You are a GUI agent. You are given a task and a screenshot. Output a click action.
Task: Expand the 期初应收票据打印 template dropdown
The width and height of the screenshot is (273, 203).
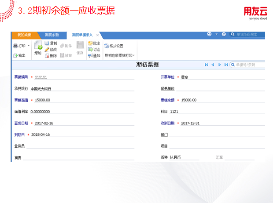(x=134, y=55)
